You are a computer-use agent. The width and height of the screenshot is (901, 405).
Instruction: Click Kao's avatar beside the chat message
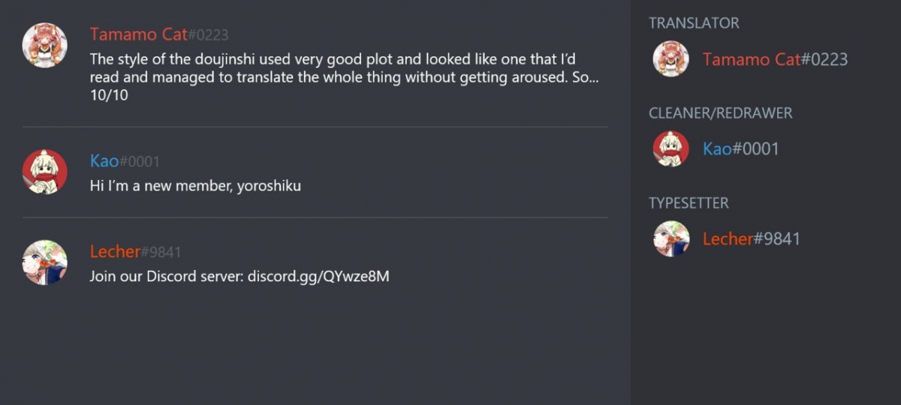(45, 172)
